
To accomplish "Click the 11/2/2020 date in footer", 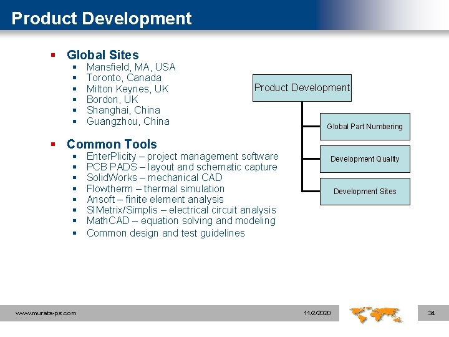I will [317, 313].
